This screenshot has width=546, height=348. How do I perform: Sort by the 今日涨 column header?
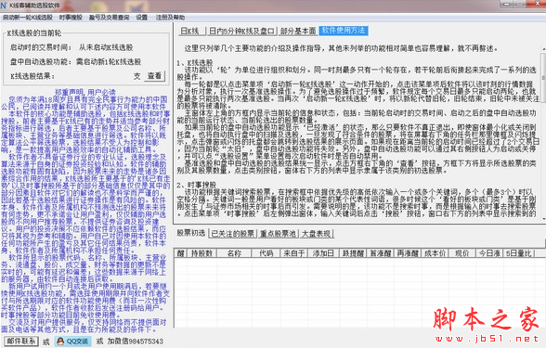click(x=489, y=253)
